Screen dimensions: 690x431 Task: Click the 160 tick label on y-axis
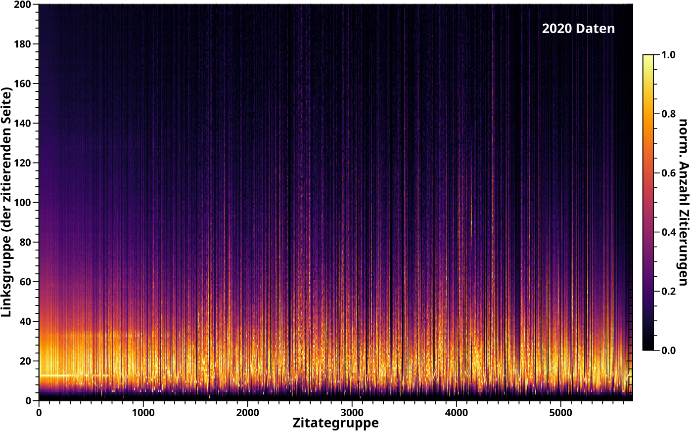coord(24,84)
